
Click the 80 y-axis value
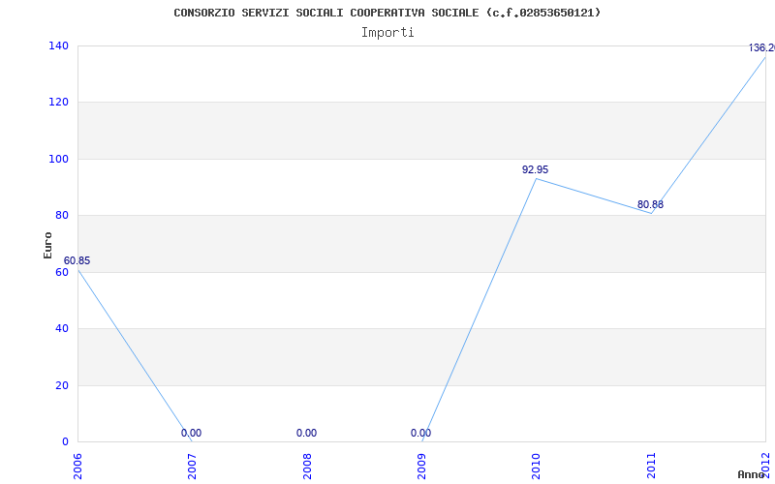click(62, 215)
